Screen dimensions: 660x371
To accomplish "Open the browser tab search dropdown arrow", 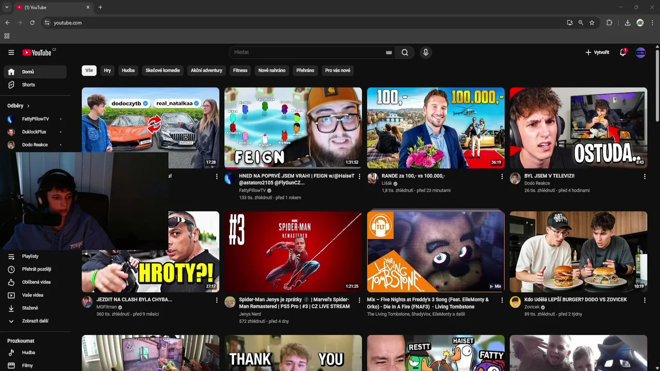I will pyautogui.click(x=7, y=7).
